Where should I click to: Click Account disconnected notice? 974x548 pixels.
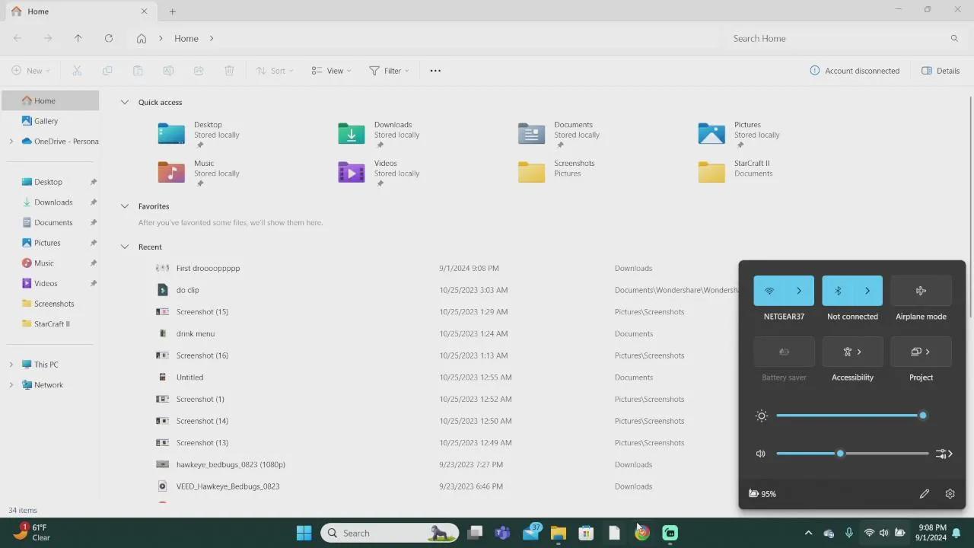[x=855, y=71]
